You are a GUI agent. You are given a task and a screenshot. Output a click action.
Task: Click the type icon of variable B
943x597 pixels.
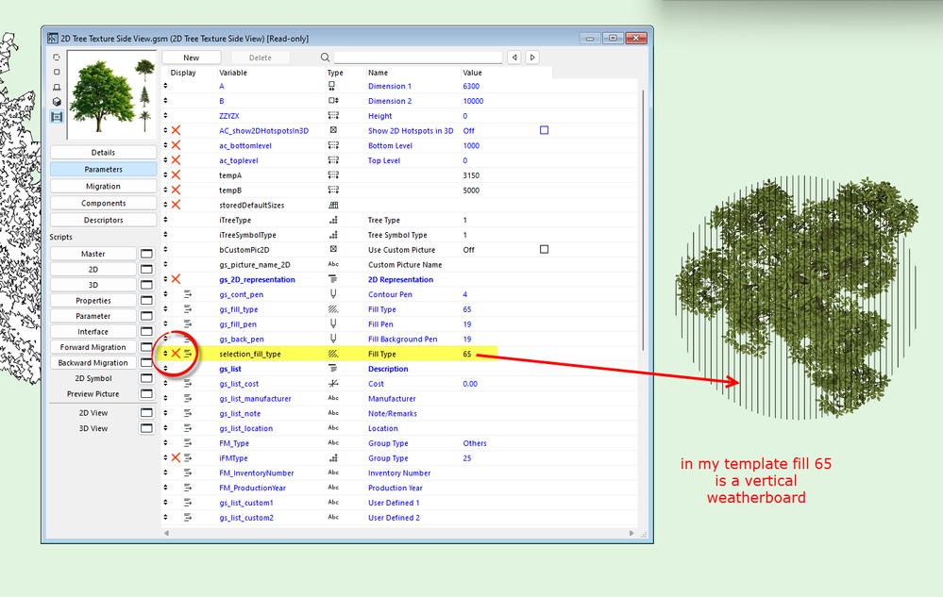pyautogui.click(x=333, y=101)
